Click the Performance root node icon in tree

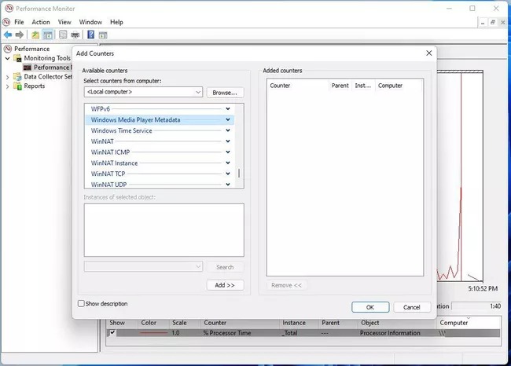tap(8, 49)
